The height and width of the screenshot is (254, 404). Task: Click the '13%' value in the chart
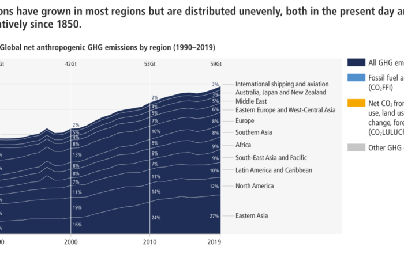pyautogui.click(x=77, y=154)
